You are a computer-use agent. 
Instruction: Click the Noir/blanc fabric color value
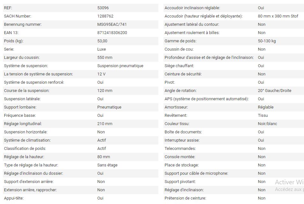(267, 123)
